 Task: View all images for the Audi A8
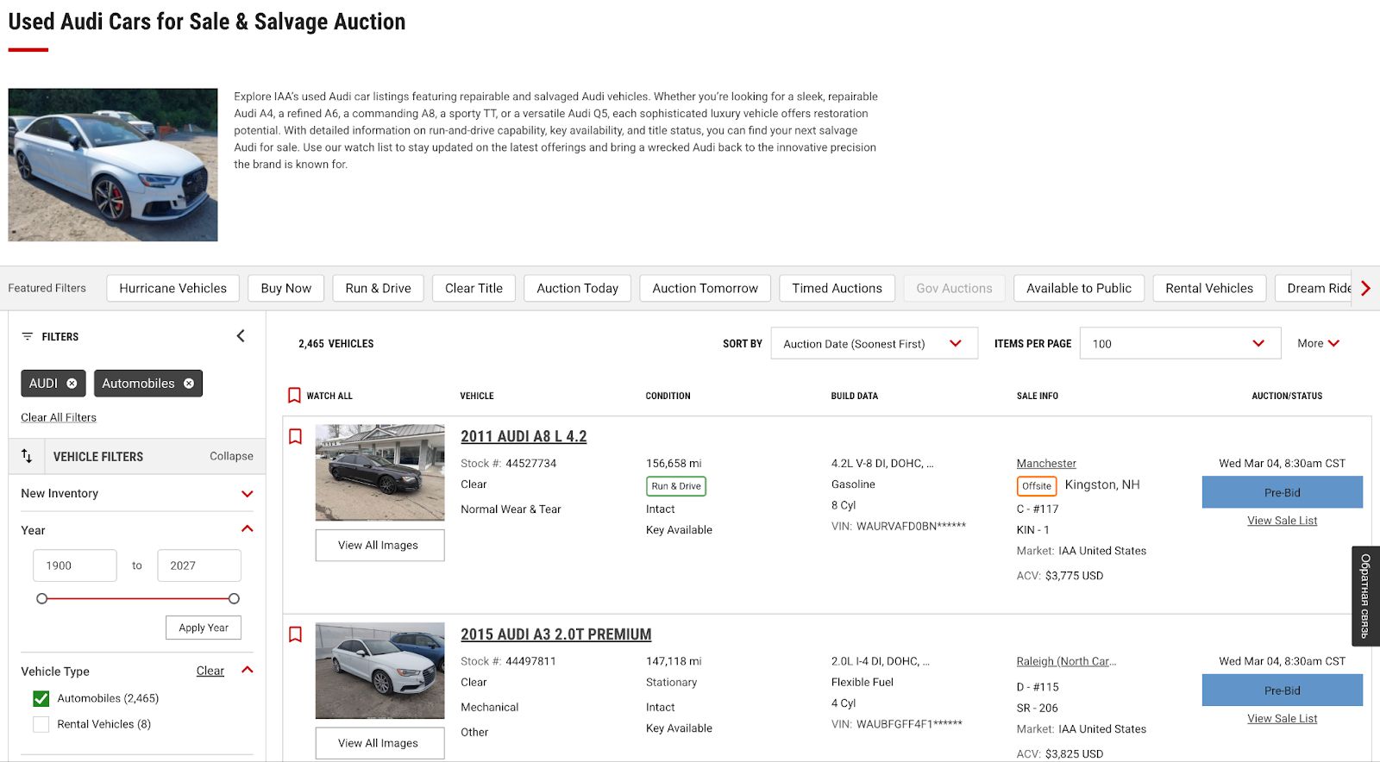tap(379, 545)
